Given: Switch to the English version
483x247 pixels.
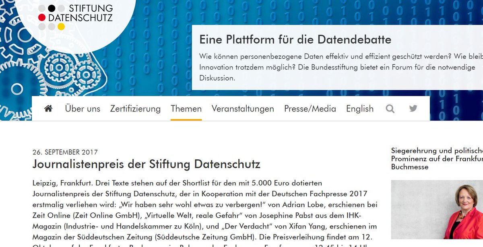Looking at the screenshot, I should pos(360,109).
